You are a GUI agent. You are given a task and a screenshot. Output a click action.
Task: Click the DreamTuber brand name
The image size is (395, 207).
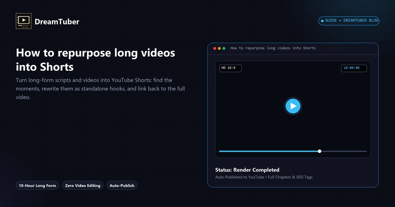click(57, 22)
